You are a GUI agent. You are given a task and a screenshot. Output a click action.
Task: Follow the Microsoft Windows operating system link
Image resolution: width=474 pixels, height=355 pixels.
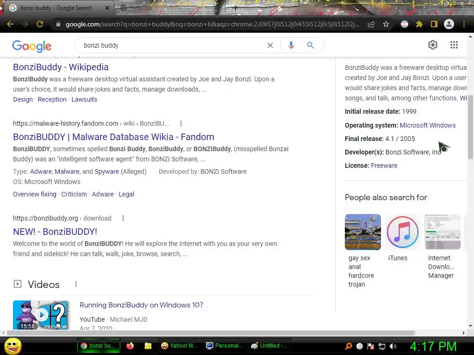(x=427, y=125)
